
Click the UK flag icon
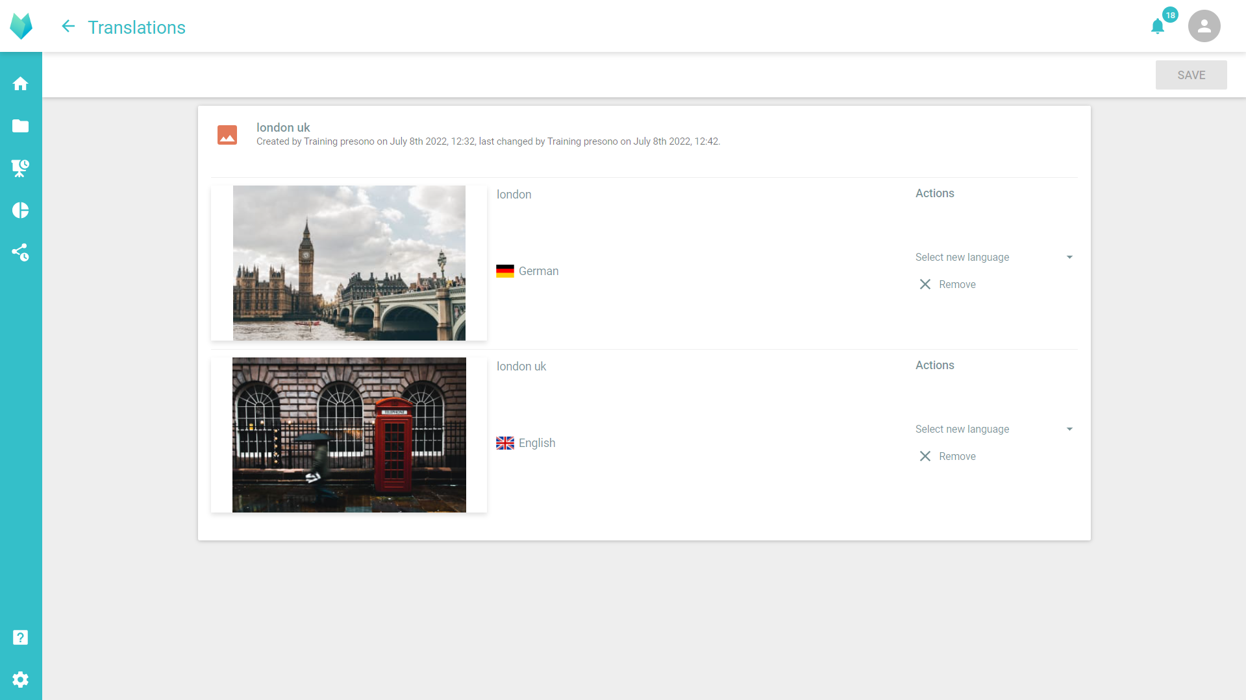[505, 443]
